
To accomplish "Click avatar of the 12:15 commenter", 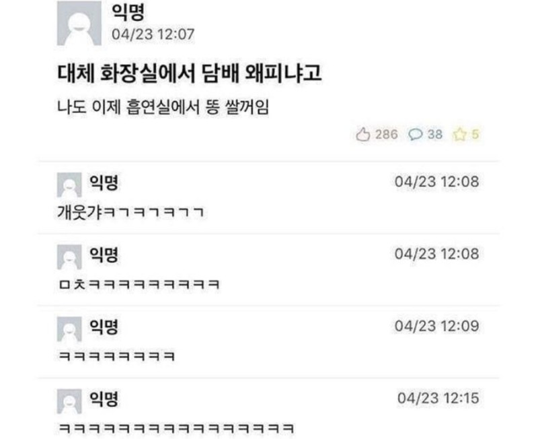I will [69, 401].
